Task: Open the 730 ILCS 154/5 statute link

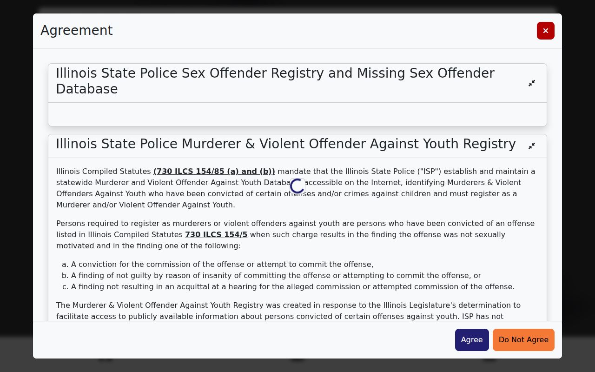Action: point(216,235)
